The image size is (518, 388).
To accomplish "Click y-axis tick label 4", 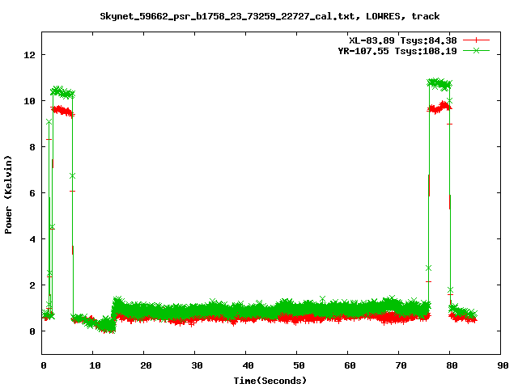I will [32, 239].
